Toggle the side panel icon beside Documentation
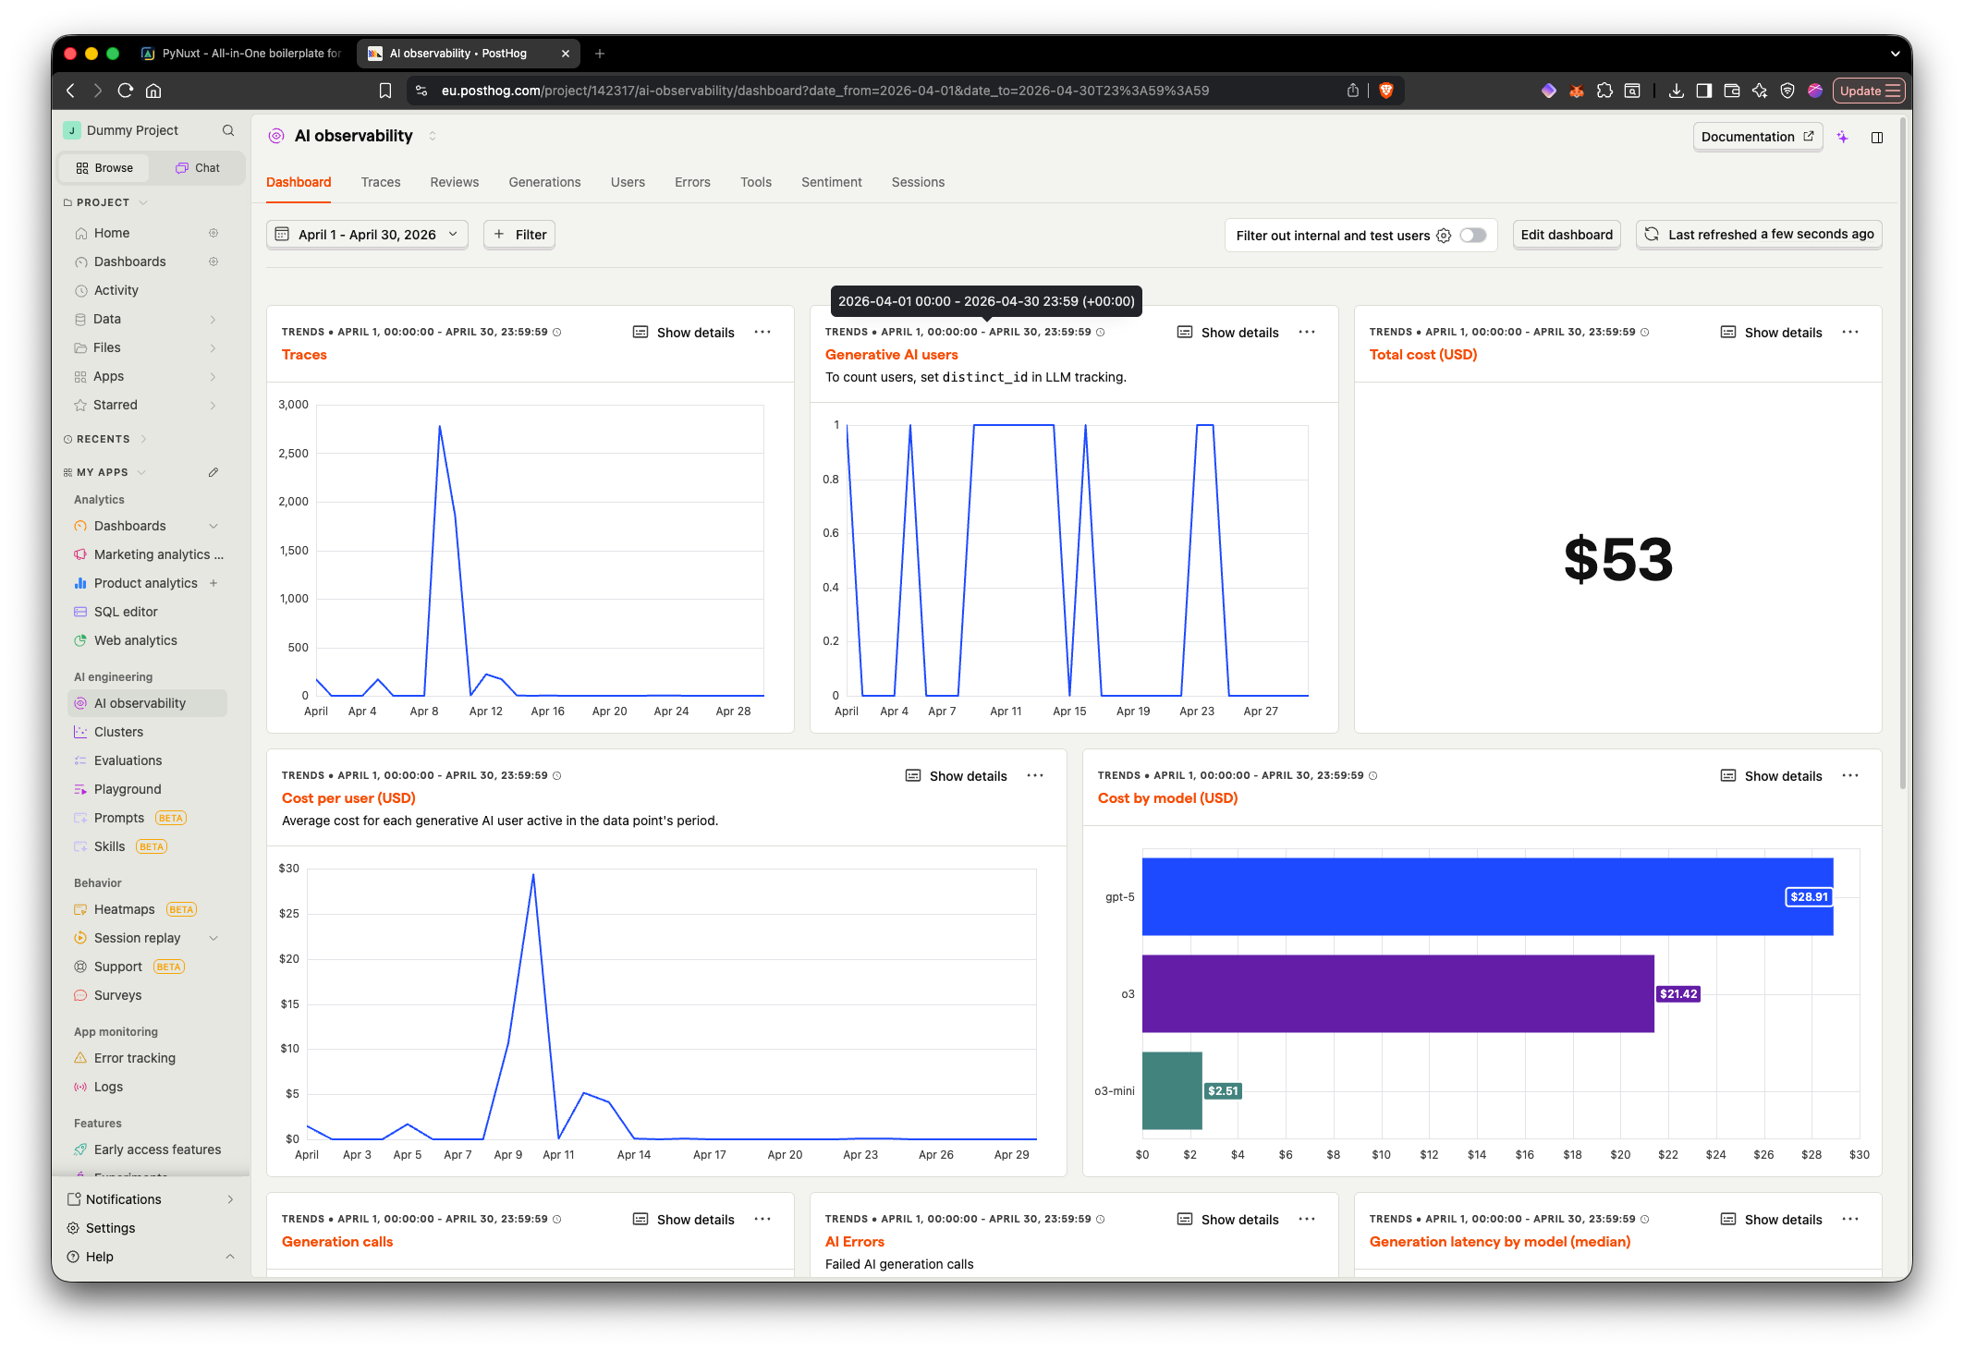The image size is (1964, 1350). pyautogui.click(x=1877, y=137)
